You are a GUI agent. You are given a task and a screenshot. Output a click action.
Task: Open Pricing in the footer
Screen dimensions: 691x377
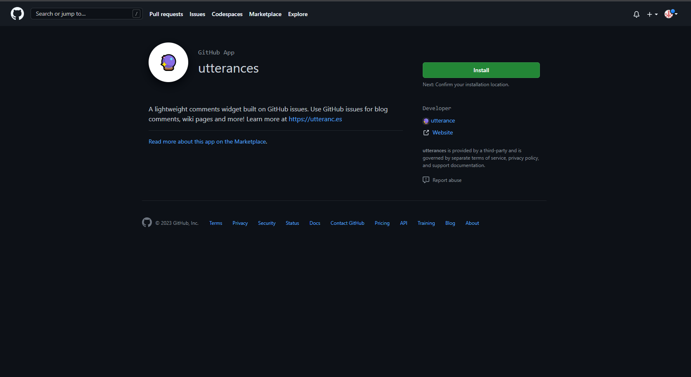(x=382, y=223)
